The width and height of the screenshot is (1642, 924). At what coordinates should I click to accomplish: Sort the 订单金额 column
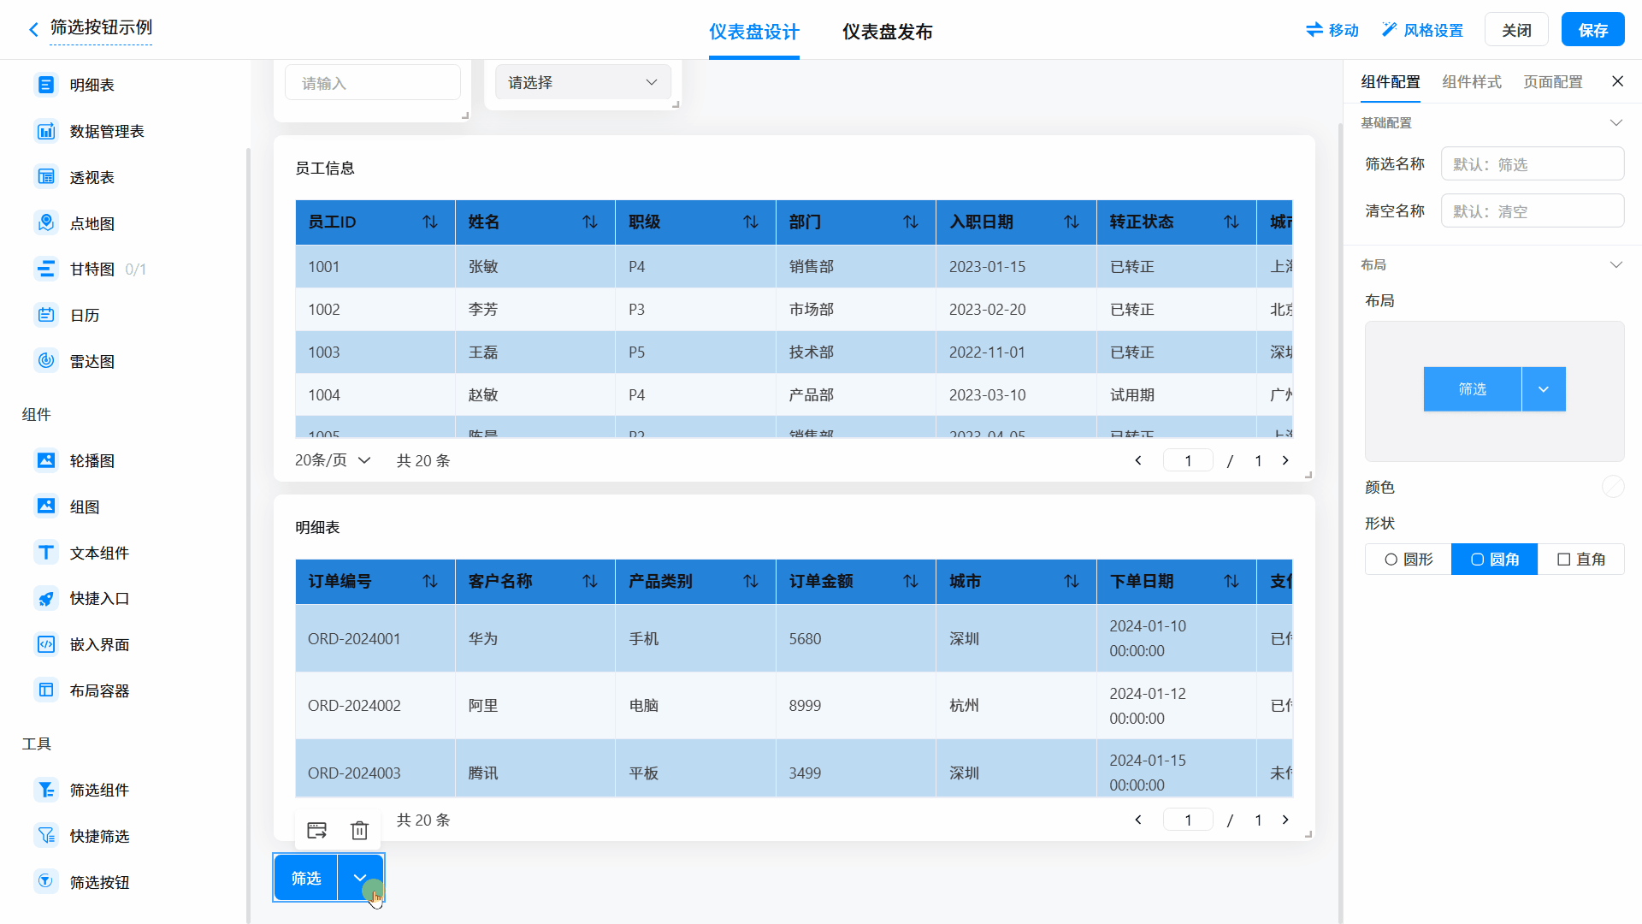pos(911,582)
